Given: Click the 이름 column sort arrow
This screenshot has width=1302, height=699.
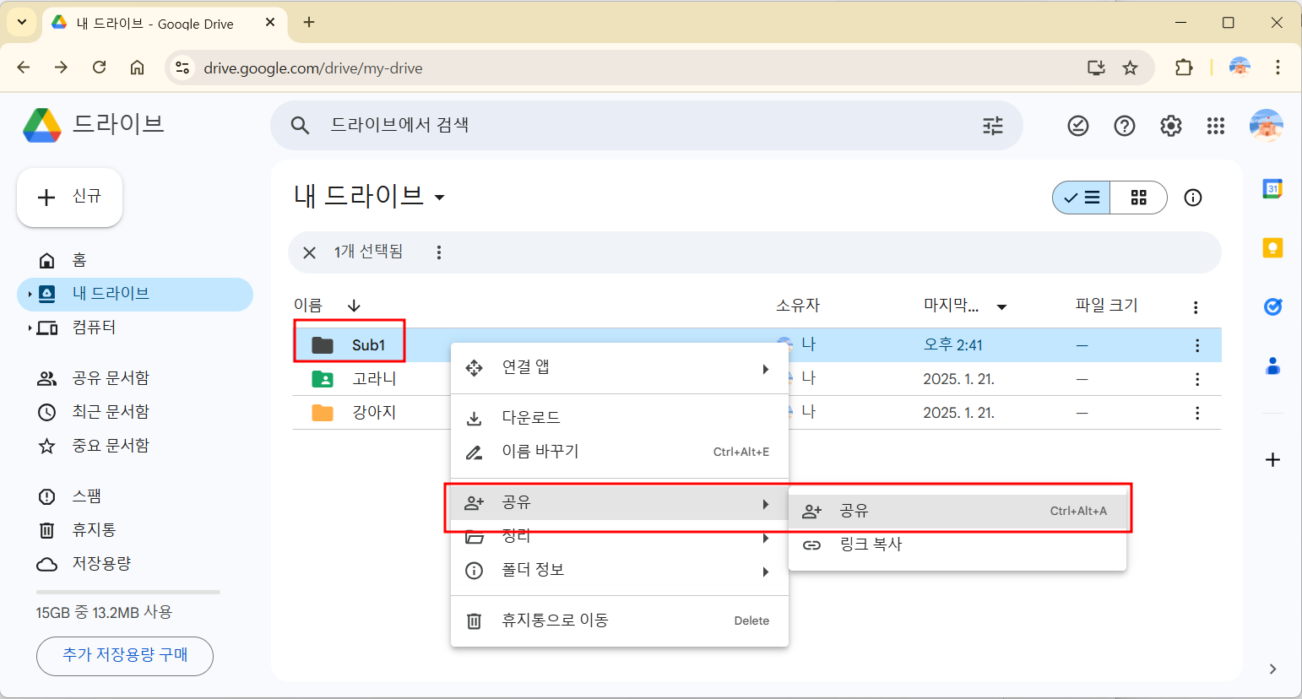Looking at the screenshot, I should tap(353, 305).
